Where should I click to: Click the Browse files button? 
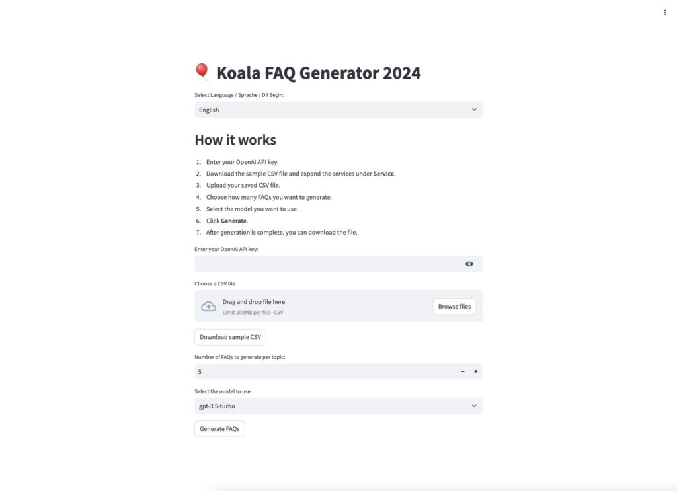point(454,307)
